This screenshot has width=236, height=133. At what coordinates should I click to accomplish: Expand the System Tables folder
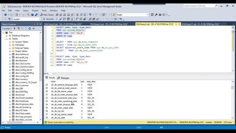(x=10, y=42)
